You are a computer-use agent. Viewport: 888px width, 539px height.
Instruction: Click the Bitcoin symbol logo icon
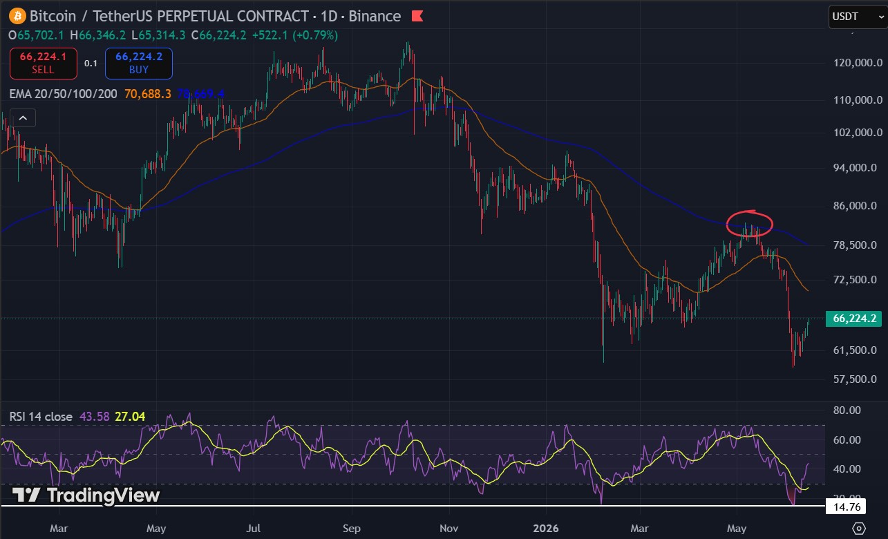17,15
